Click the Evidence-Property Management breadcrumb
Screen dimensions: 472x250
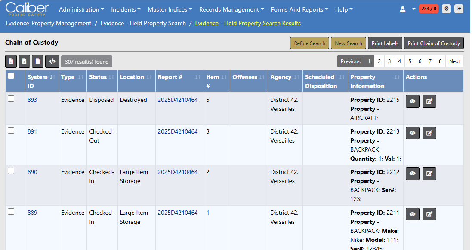tap(48, 23)
